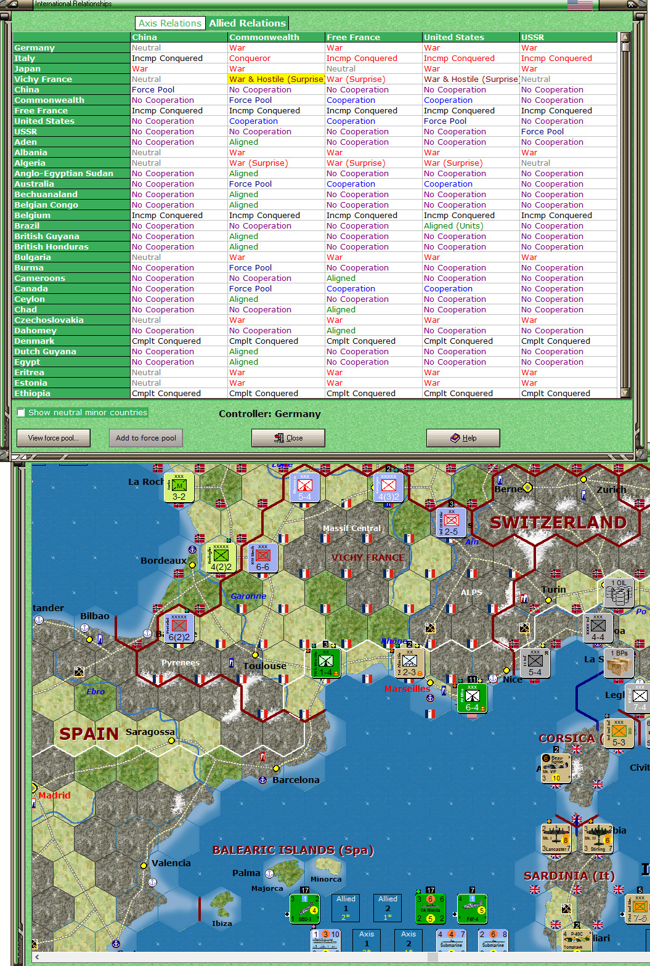This screenshot has height=966, width=650.
Task: Click the China column header
Action: (179, 38)
